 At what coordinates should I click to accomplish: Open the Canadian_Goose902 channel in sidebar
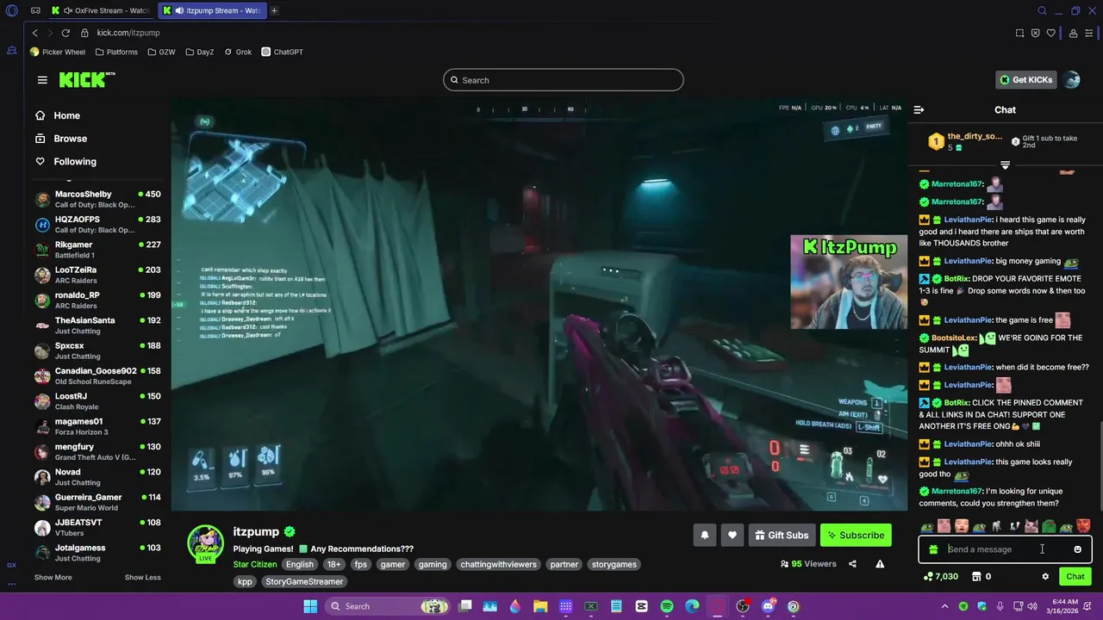tap(97, 376)
